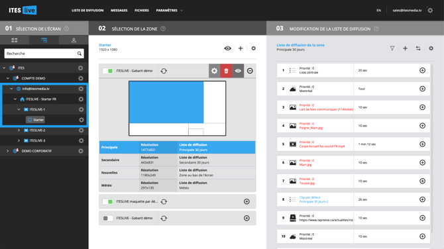The image size is (444, 249).
Task: Refresh ITESLIVE maquette par dé... template
Action: (x=164, y=201)
